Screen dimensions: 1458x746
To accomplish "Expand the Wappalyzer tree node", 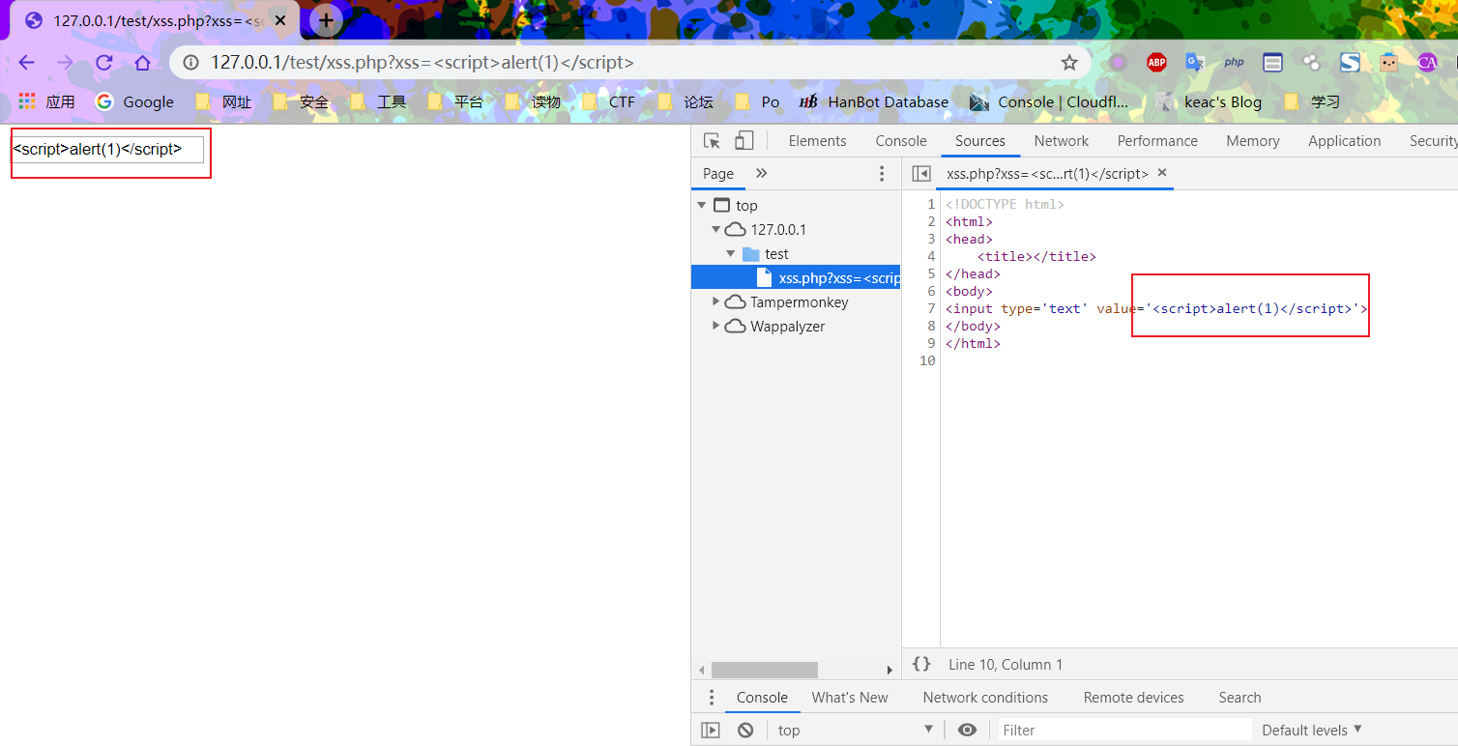I will point(716,327).
